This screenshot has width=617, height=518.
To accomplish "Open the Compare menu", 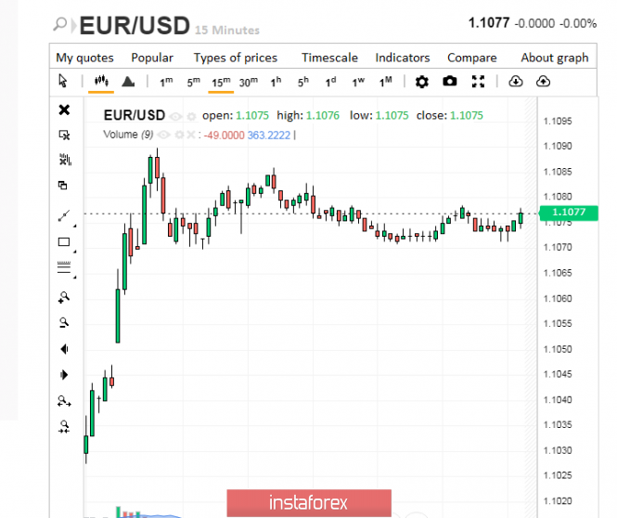I will pos(472,58).
